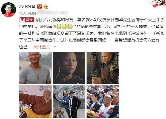Click the red 置顶 pinned tag

point(27,20)
